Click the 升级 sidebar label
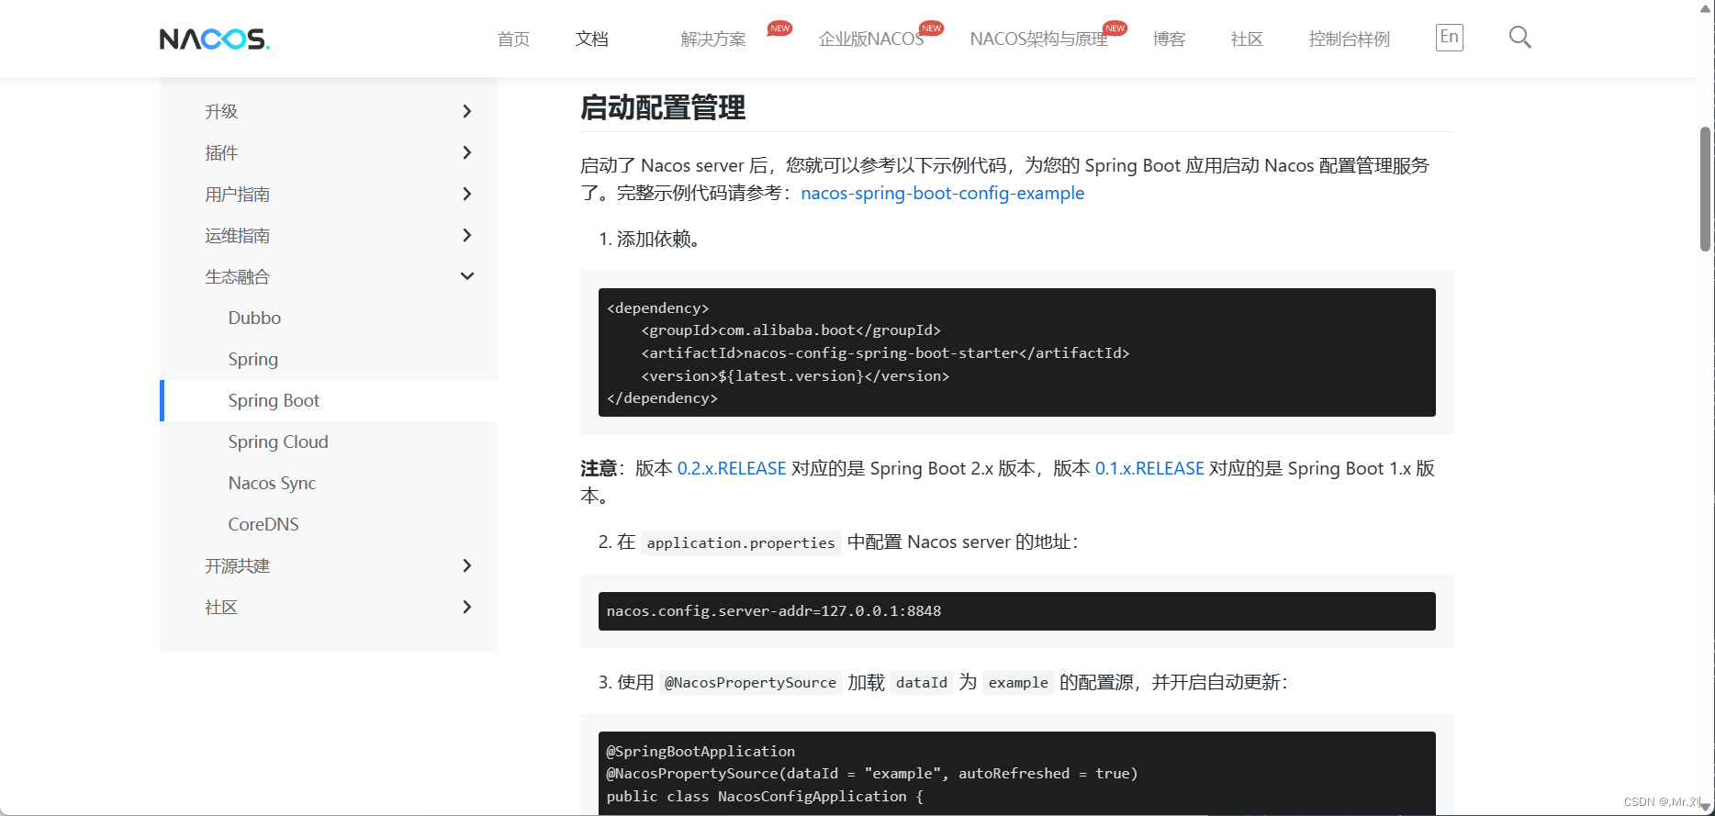Image resolution: width=1715 pixels, height=816 pixels. [x=221, y=111]
